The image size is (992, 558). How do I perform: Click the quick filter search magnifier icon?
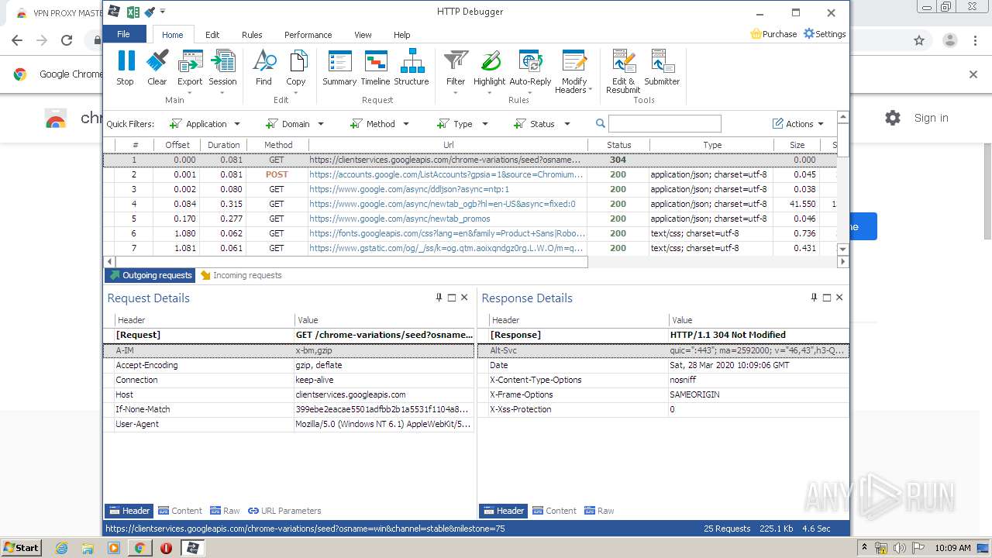coord(601,123)
